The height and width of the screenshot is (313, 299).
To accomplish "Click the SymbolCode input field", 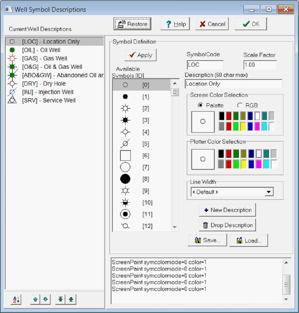I will (x=205, y=65).
